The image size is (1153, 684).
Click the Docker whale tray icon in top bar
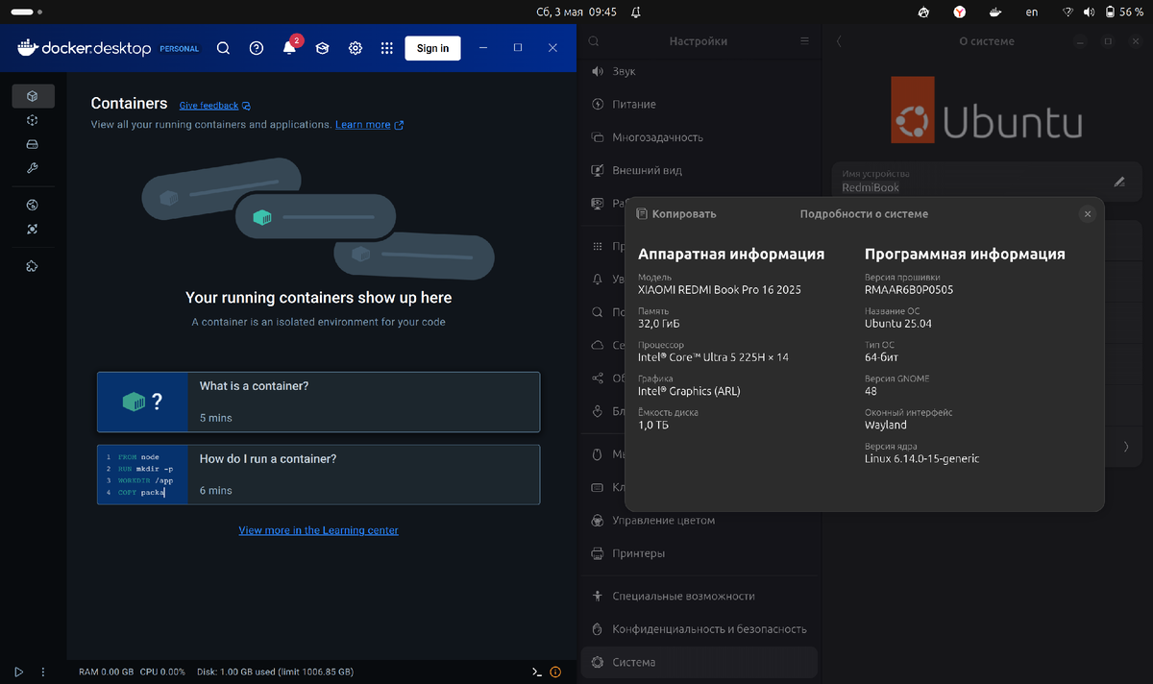point(995,12)
